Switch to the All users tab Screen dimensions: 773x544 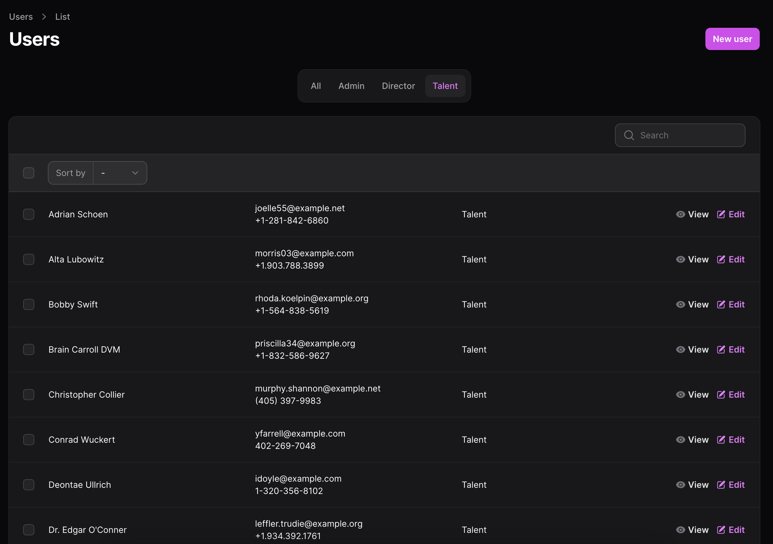click(316, 86)
